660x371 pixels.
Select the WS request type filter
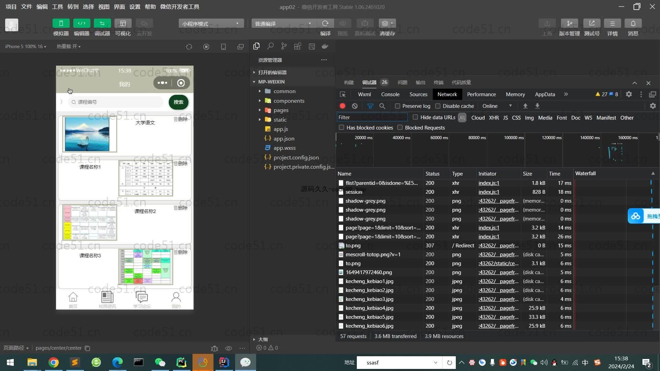pos(588,118)
